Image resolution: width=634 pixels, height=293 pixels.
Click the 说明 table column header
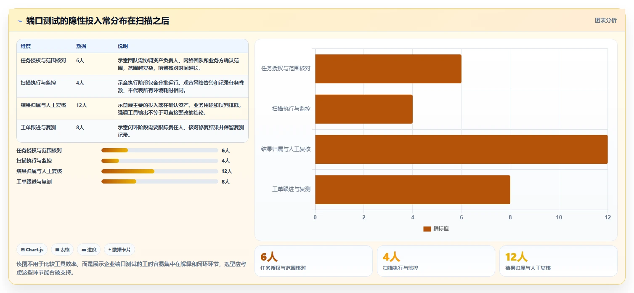(x=123, y=46)
